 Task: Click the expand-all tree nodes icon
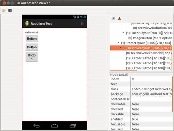click(x=113, y=18)
